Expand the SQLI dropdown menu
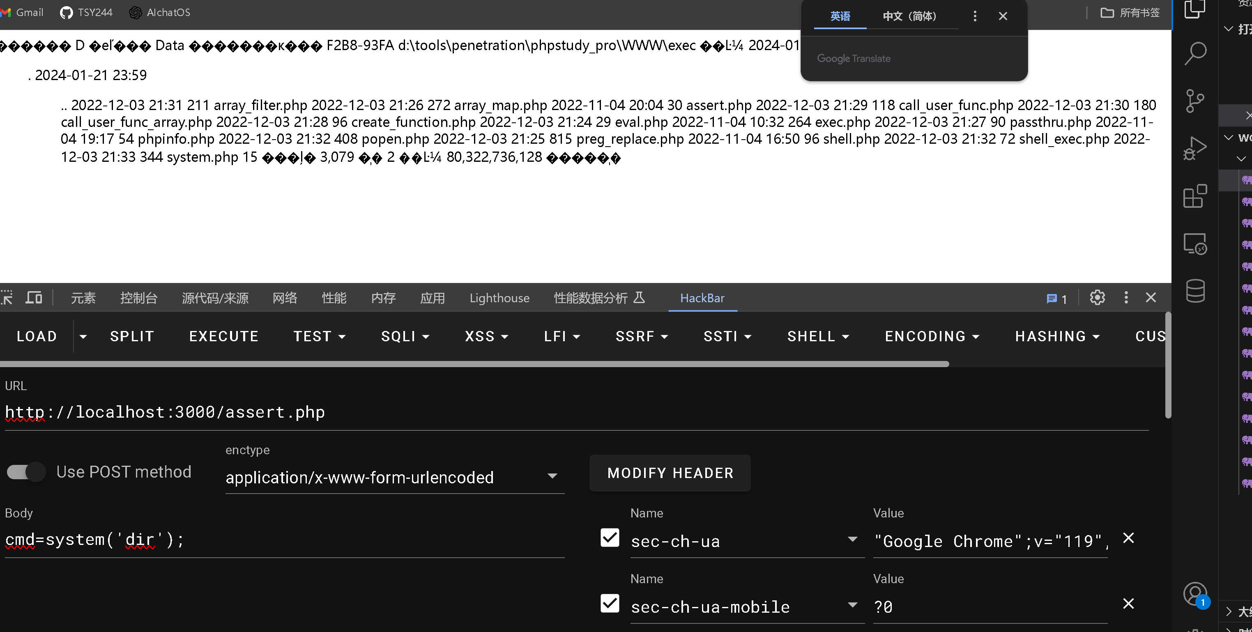This screenshot has height=632, width=1252. coord(405,336)
